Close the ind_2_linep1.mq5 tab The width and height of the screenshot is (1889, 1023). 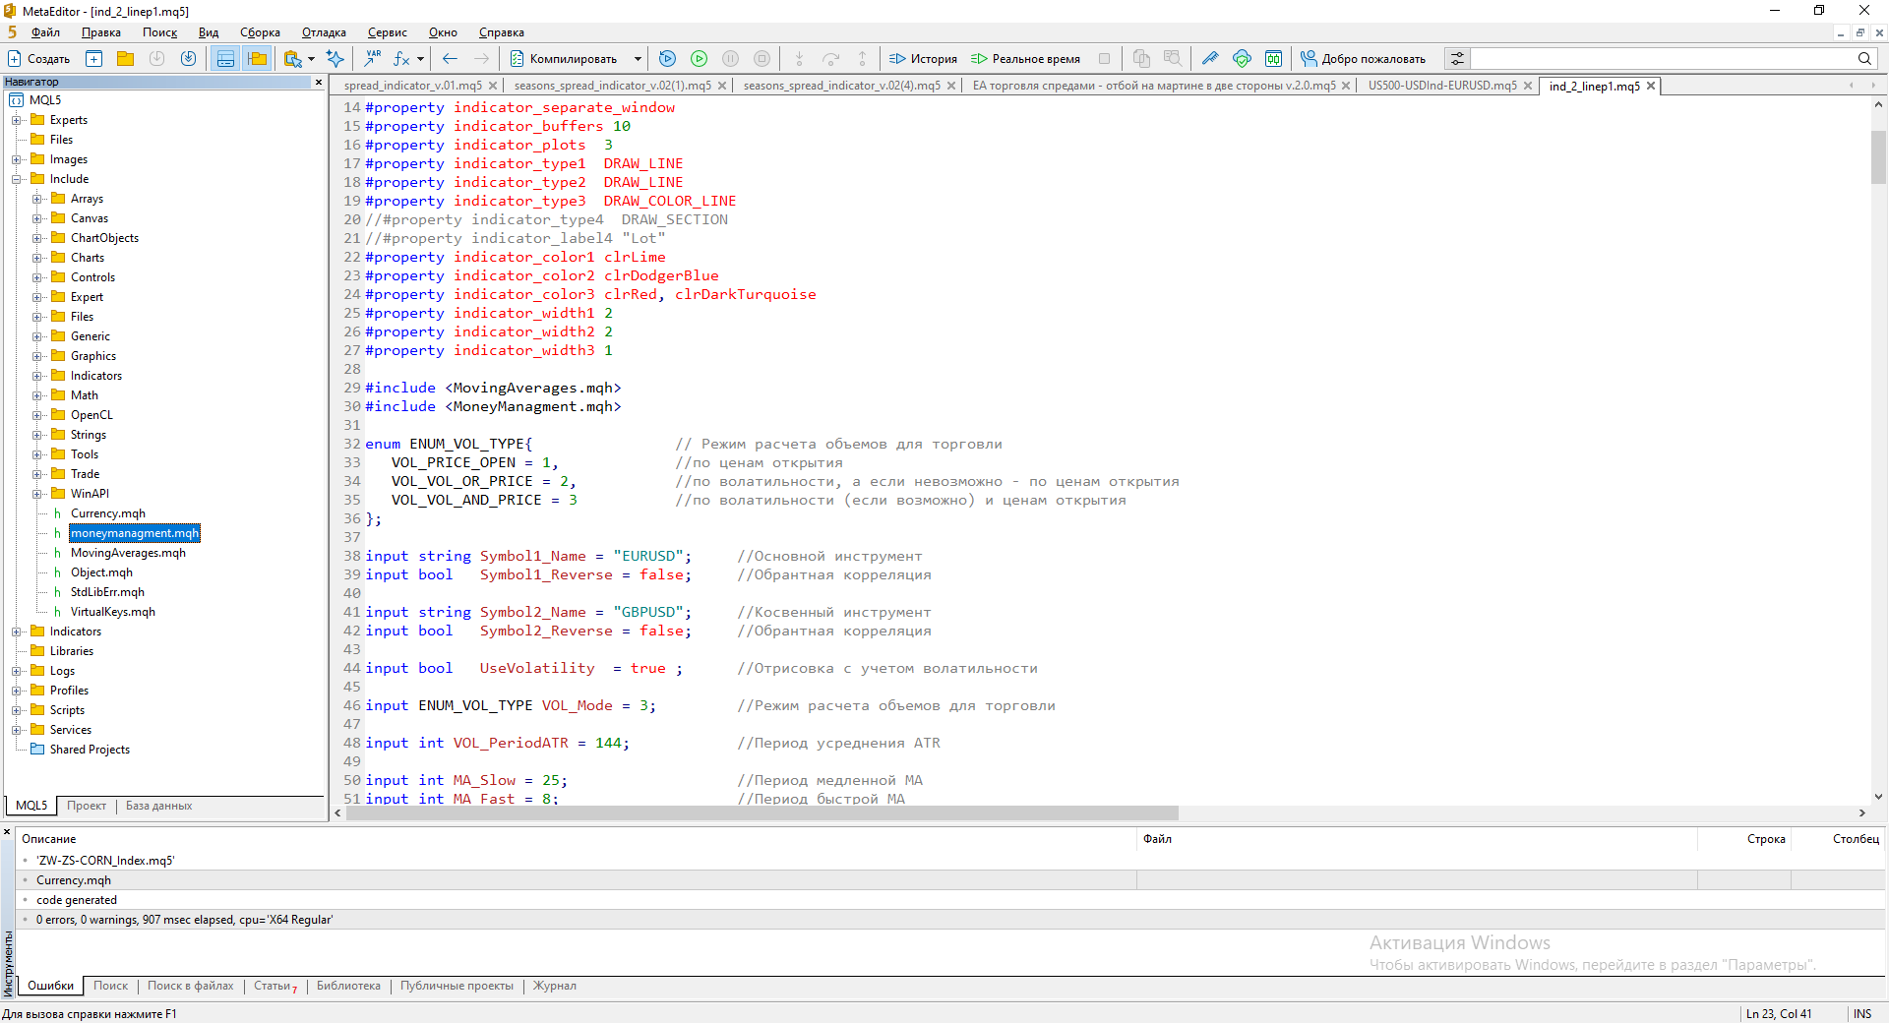click(x=1651, y=87)
